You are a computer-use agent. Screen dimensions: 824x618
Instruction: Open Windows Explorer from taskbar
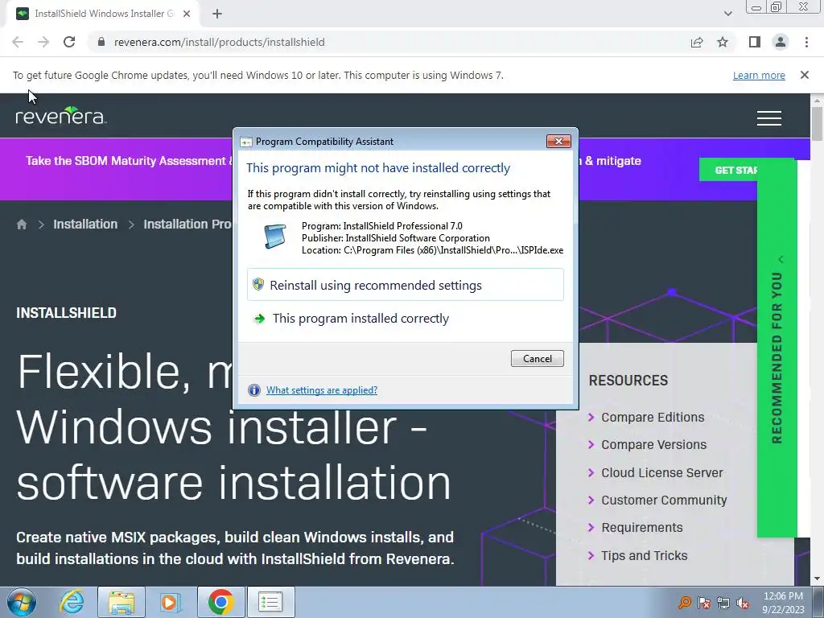(122, 602)
